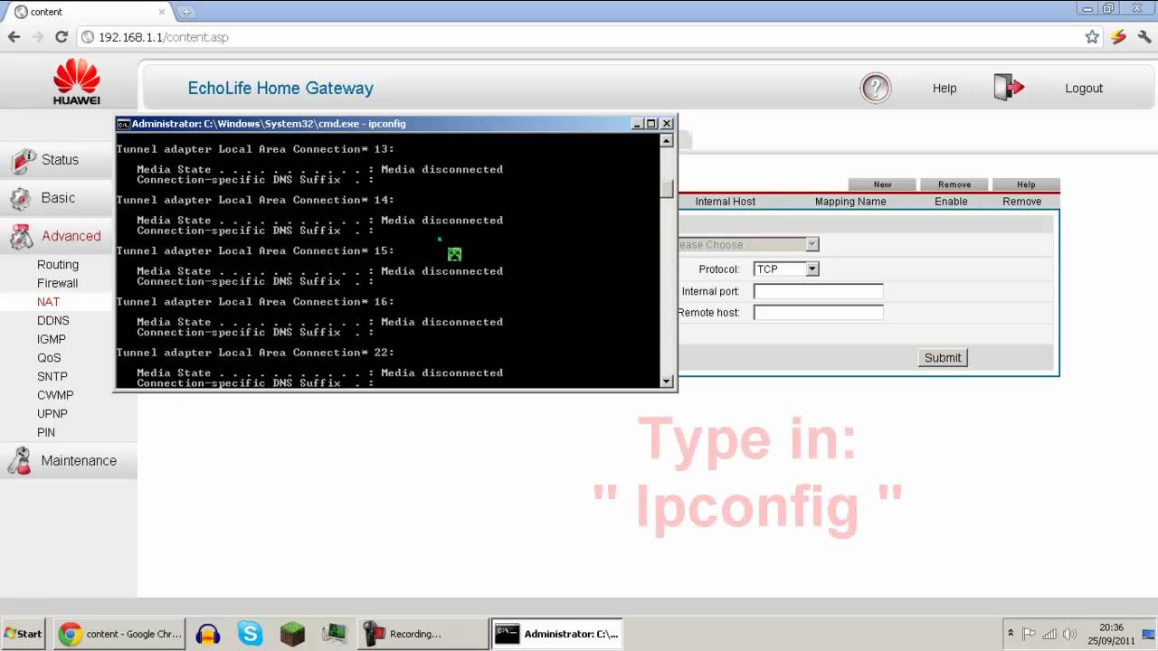Select CWMP in Advanced menu
This screenshot has height=651, width=1158.
coord(55,395)
